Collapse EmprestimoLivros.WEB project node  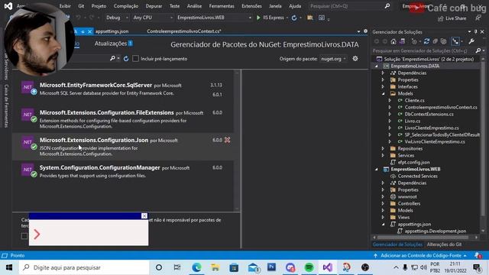(377, 170)
